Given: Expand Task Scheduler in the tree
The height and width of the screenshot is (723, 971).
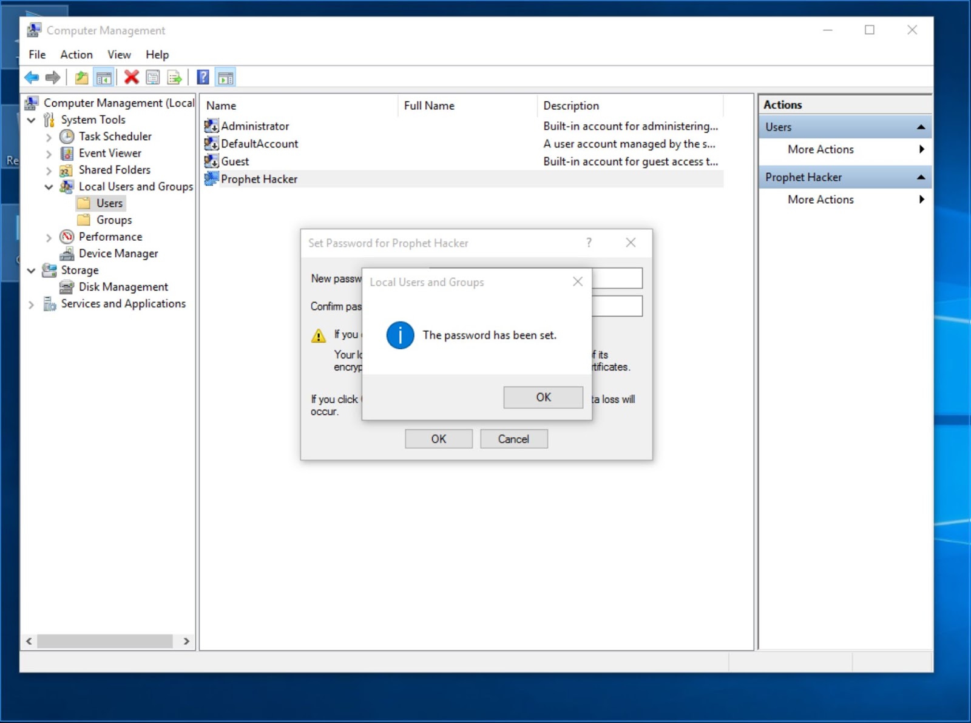Looking at the screenshot, I should pos(50,136).
